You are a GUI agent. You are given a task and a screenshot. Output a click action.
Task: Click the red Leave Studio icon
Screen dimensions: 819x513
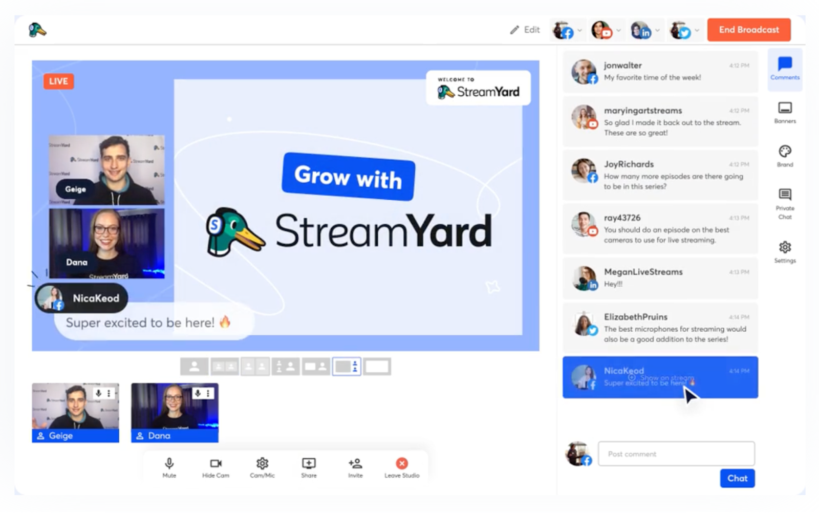click(402, 463)
